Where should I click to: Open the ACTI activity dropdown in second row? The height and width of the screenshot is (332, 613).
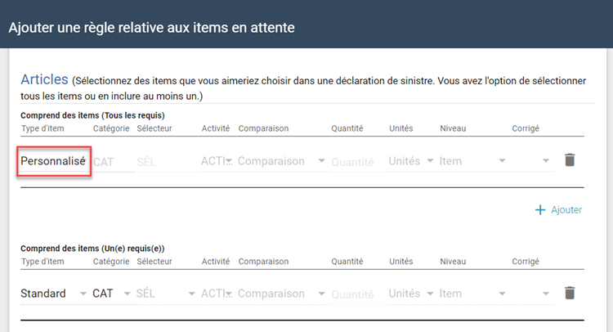pyautogui.click(x=217, y=294)
